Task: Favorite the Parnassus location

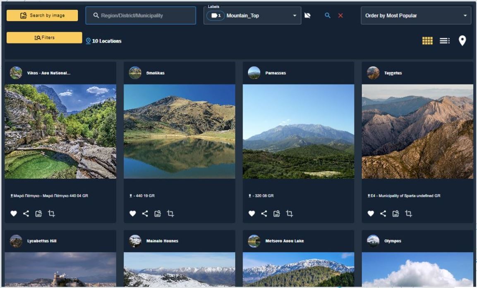Action: [252, 214]
